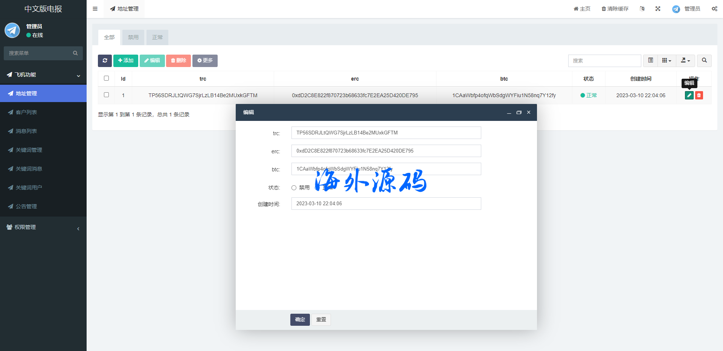Click the 重置 button in edit dialog
This screenshot has width=723, height=351.
(321, 319)
